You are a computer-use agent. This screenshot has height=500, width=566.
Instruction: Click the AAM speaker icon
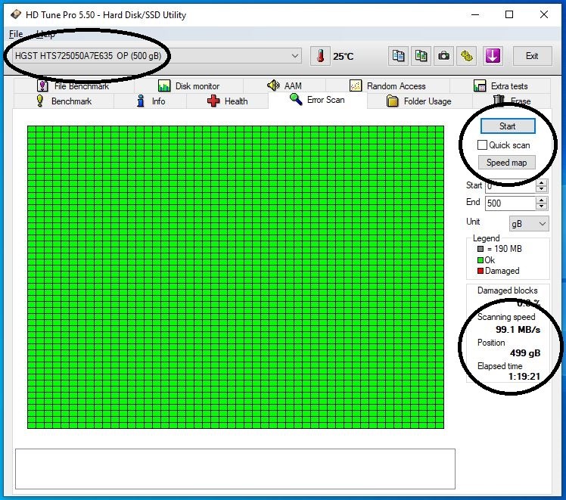pos(273,85)
